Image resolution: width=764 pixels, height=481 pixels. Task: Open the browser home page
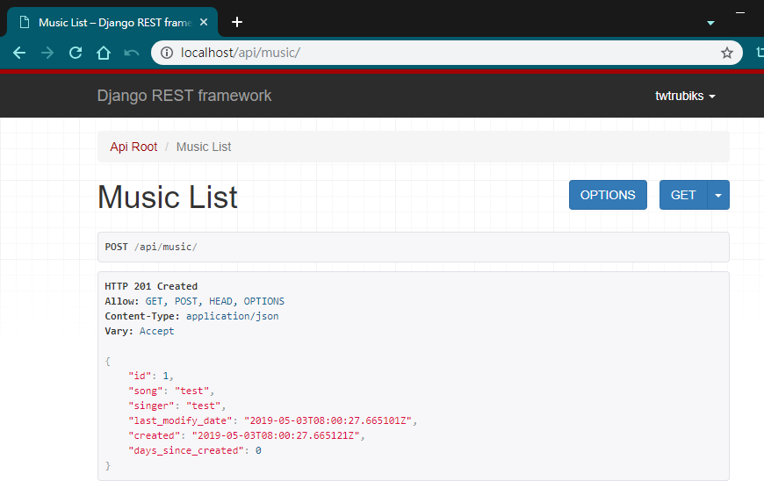tap(104, 53)
